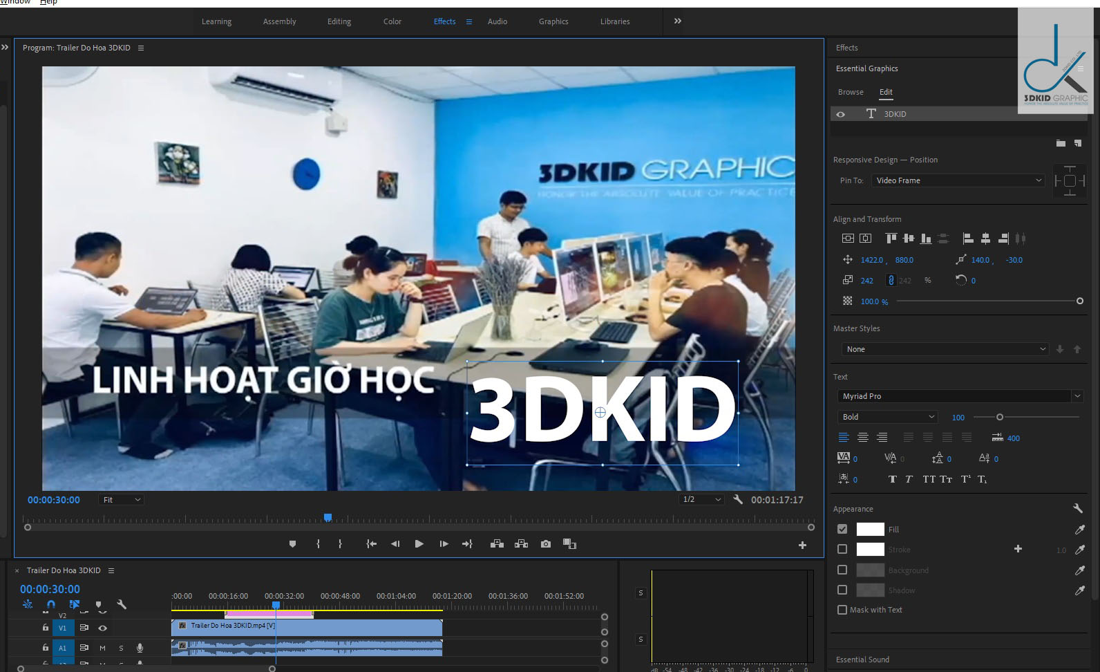Switch to the Graphics workspace

[553, 21]
